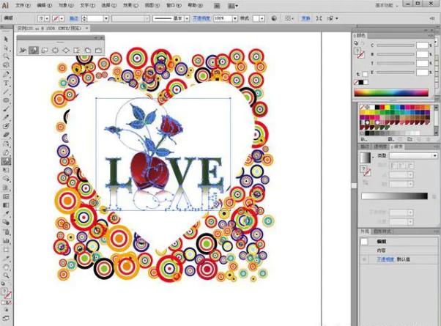Click the gradient preview thumbnail in Gradient panel

366,158
